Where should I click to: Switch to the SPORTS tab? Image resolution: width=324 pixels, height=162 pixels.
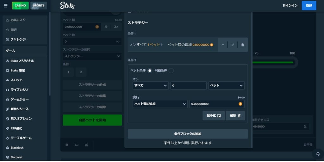pos(39,6)
